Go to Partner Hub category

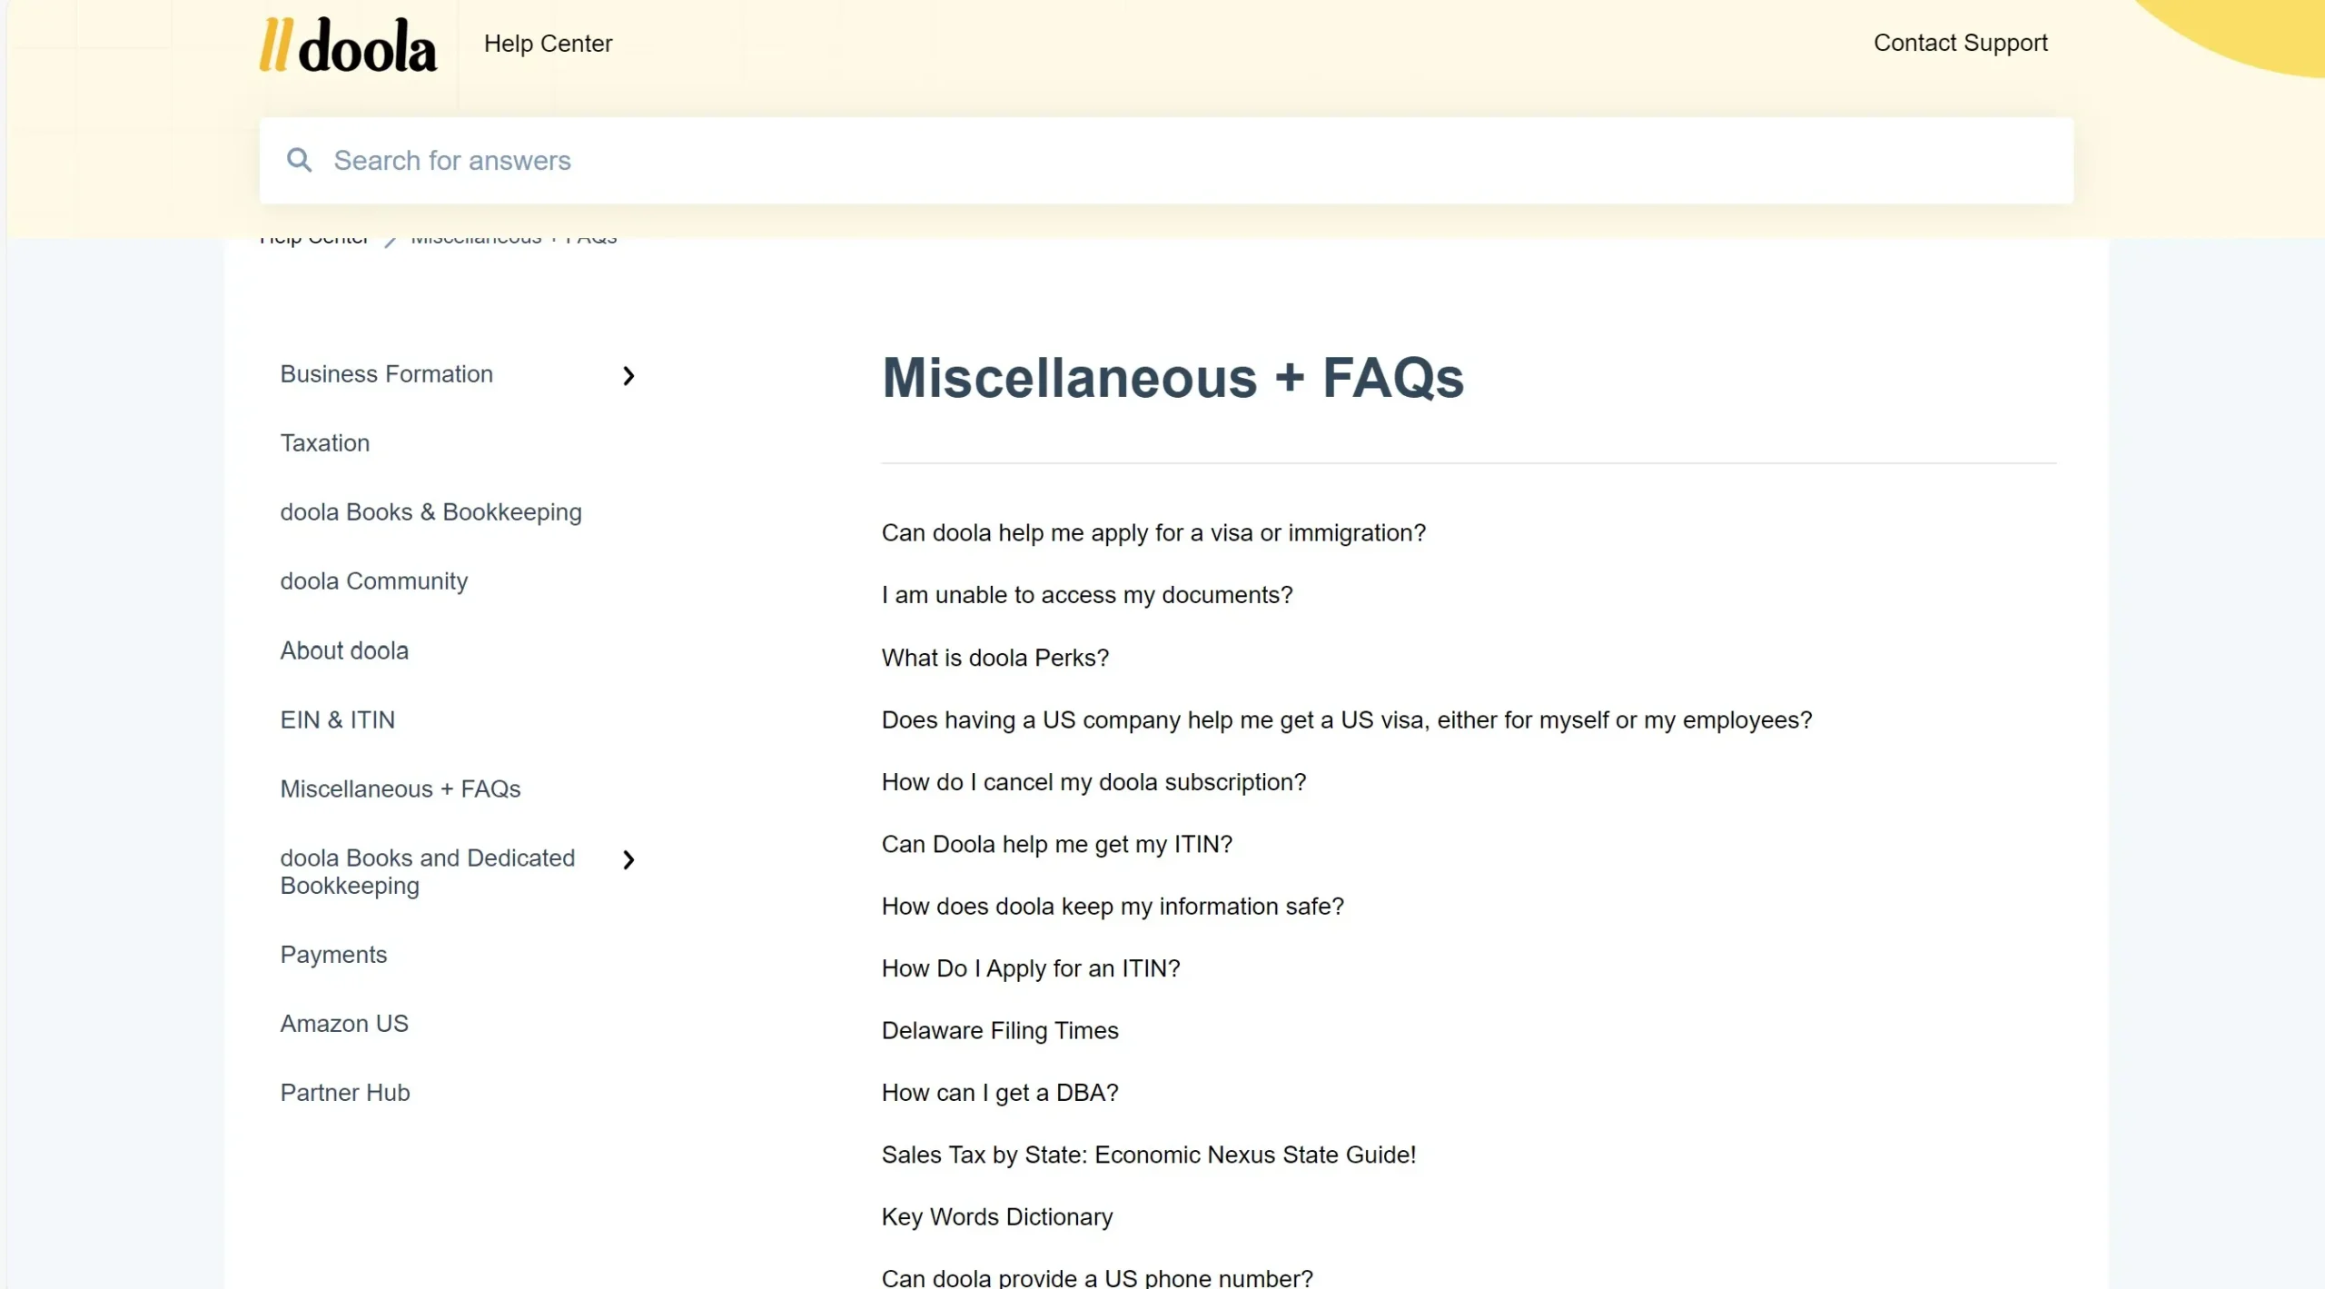[x=345, y=1092]
